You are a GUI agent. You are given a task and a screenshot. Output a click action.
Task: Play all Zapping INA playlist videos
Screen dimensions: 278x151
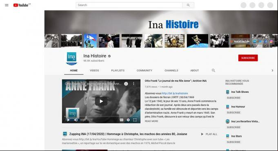[x=209, y=134]
